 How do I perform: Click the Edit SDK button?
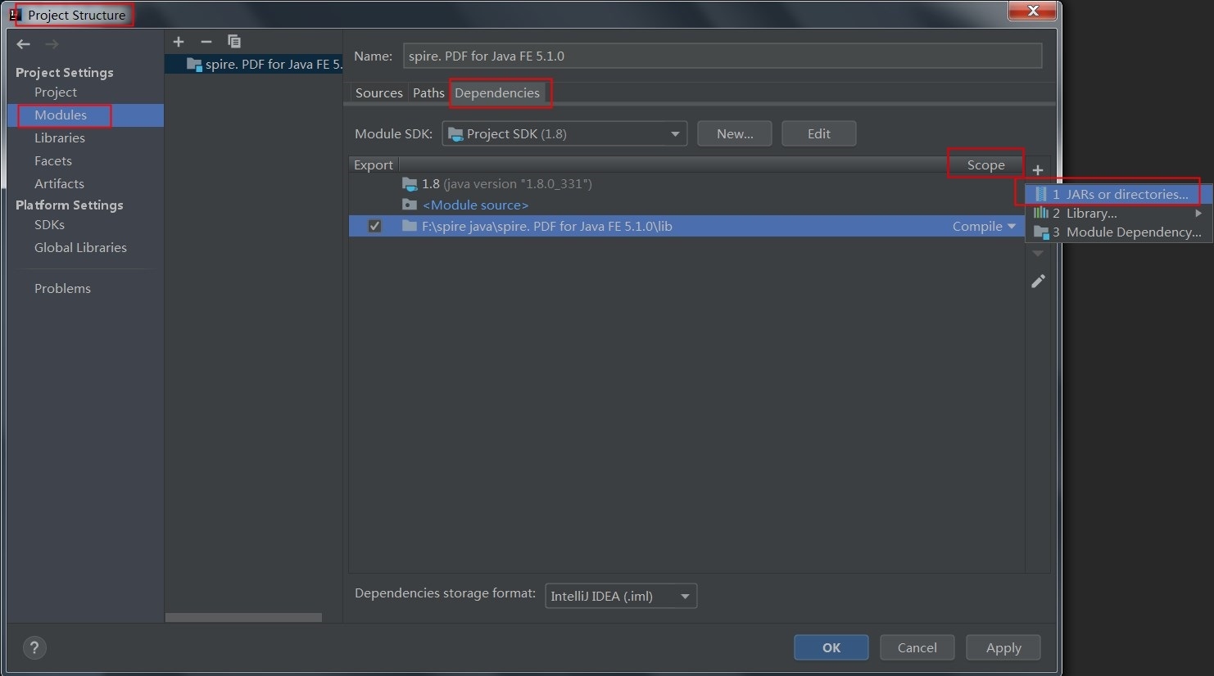819,134
